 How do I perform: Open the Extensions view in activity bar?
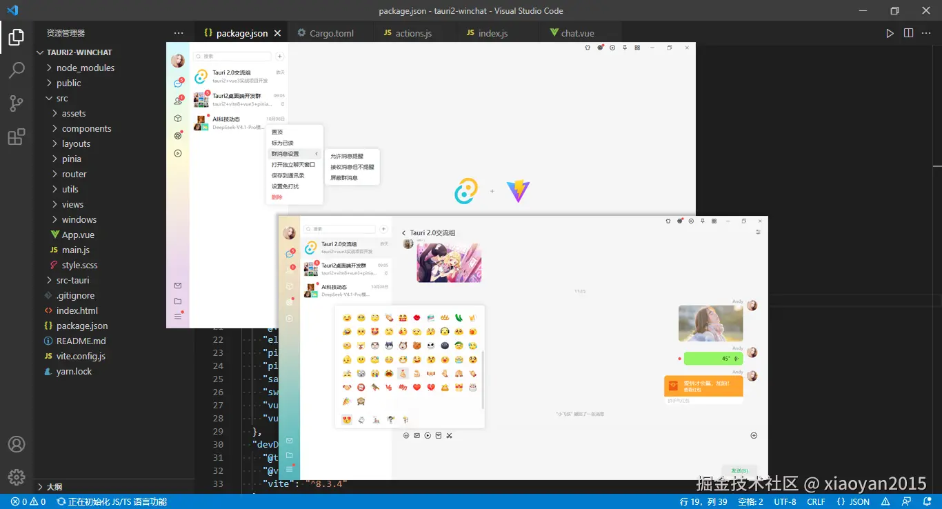17,137
